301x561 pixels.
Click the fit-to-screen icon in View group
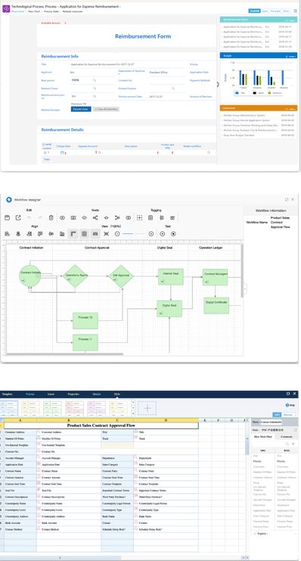coord(106,234)
